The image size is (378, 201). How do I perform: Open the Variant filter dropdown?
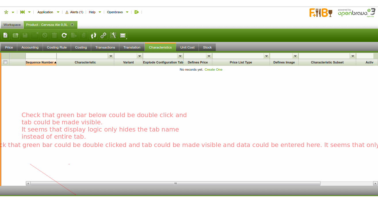point(140,56)
